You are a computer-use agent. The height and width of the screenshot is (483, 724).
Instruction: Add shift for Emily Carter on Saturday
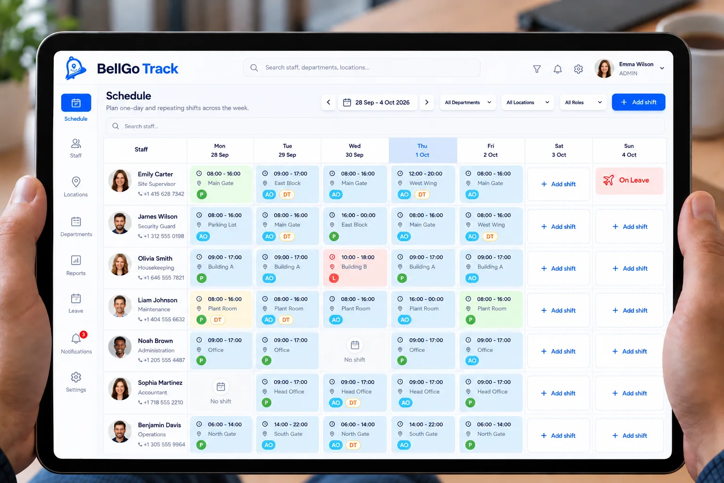(559, 184)
